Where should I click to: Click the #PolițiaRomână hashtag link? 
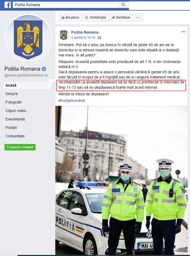pyautogui.click(x=71, y=100)
